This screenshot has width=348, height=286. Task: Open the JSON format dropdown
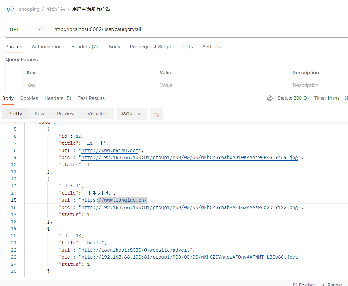point(132,114)
